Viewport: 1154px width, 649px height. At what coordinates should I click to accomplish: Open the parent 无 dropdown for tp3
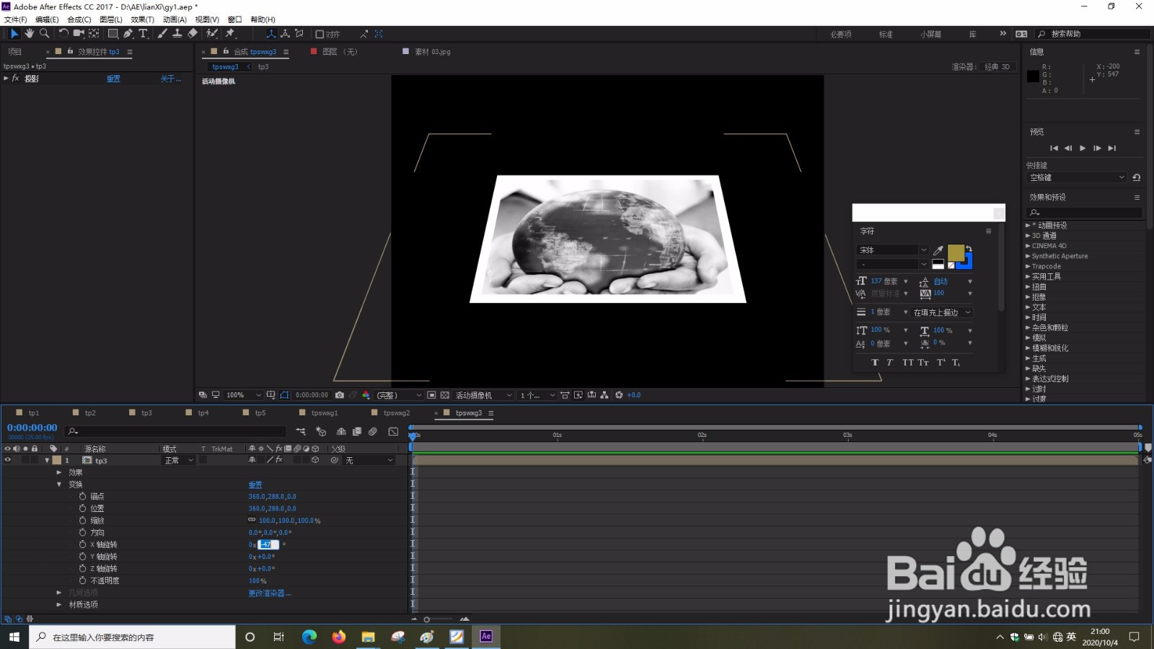(x=369, y=460)
